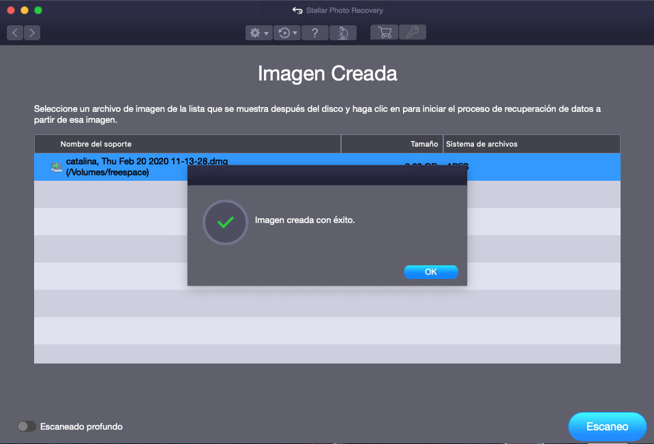
Task: Click the green check mark success icon
Action: click(x=225, y=222)
